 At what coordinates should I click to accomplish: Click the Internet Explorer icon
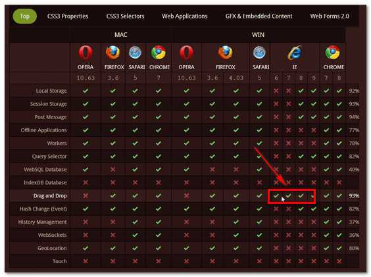point(295,53)
